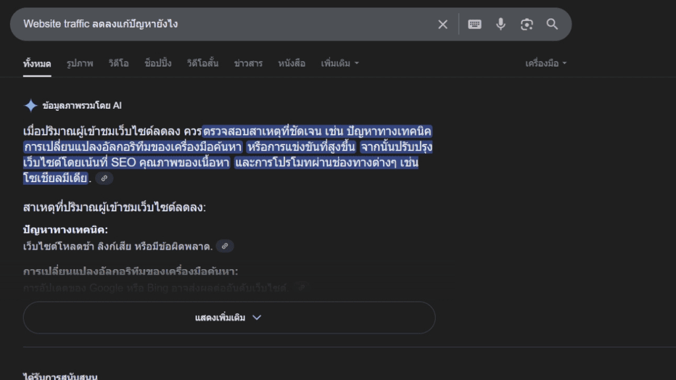Open the เครื่องมือ tools dropdown
The width and height of the screenshot is (676, 380).
coord(546,63)
